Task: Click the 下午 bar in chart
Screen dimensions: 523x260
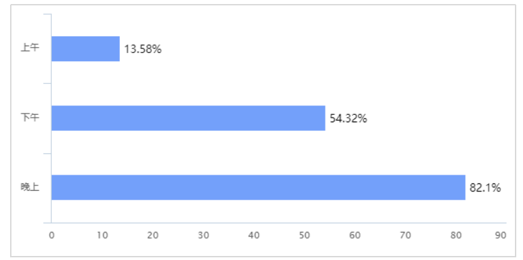Action: pyautogui.click(x=189, y=118)
